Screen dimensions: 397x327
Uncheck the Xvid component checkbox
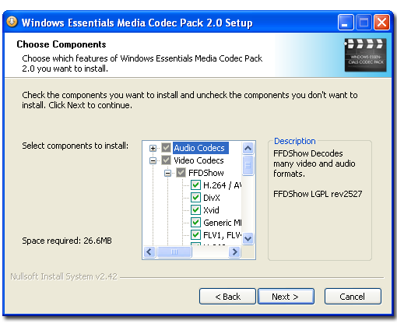click(x=195, y=209)
